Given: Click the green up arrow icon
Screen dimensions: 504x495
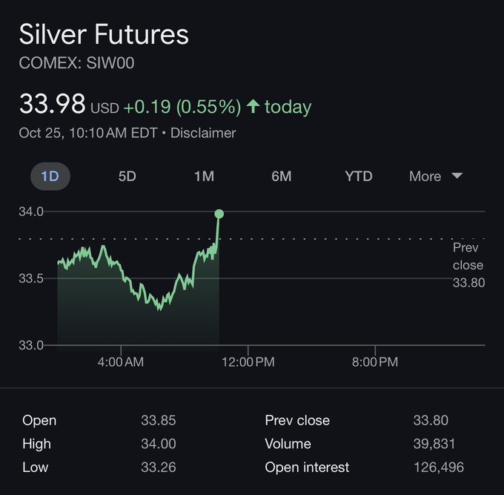Looking at the screenshot, I should click(x=253, y=106).
